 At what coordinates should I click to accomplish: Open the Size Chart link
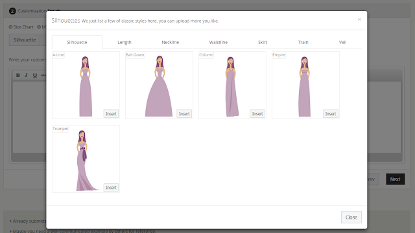(x=21, y=27)
